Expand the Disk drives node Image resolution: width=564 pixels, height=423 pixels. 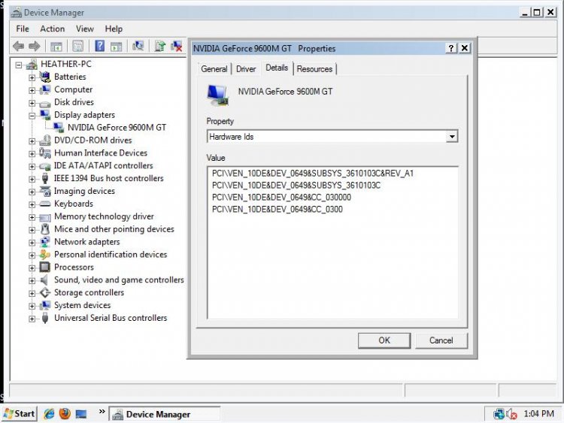click(x=32, y=103)
